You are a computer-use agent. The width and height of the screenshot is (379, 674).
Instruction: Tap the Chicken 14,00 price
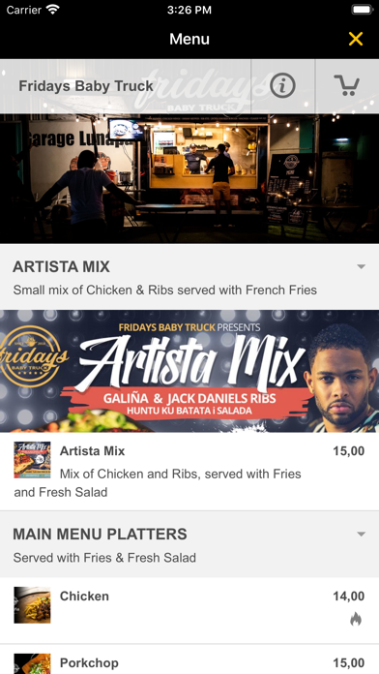click(348, 597)
